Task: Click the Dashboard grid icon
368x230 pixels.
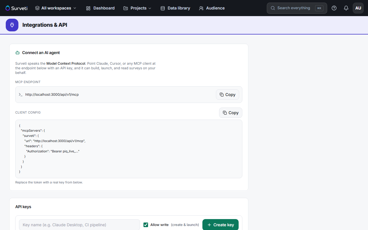Action: tap(88, 8)
